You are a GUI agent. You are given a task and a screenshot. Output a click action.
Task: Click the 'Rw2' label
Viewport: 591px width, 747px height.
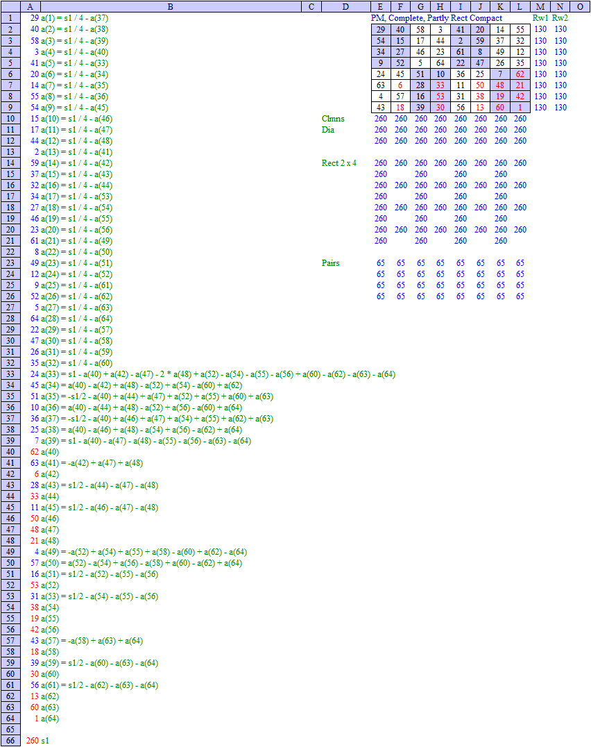[x=560, y=18]
